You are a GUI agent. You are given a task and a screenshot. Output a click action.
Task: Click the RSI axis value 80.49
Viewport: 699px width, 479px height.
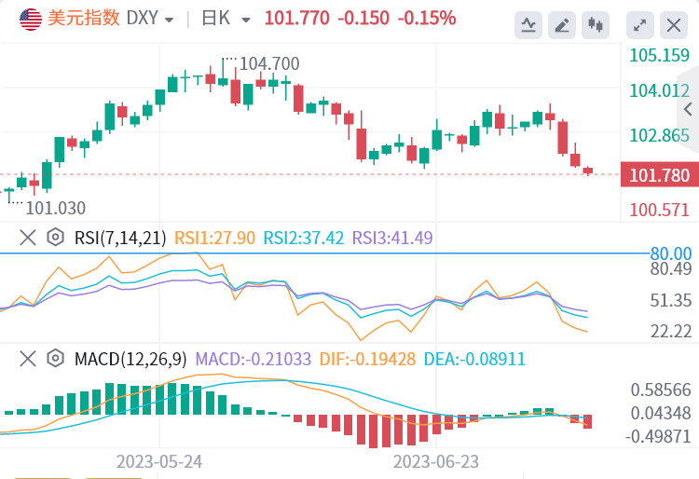tap(671, 268)
